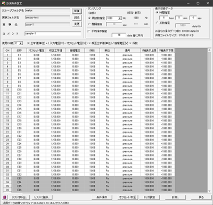Click the channel table vertical scrollbar down arrow
Screen dimensions: 213x205
click(x=209, y=191)
